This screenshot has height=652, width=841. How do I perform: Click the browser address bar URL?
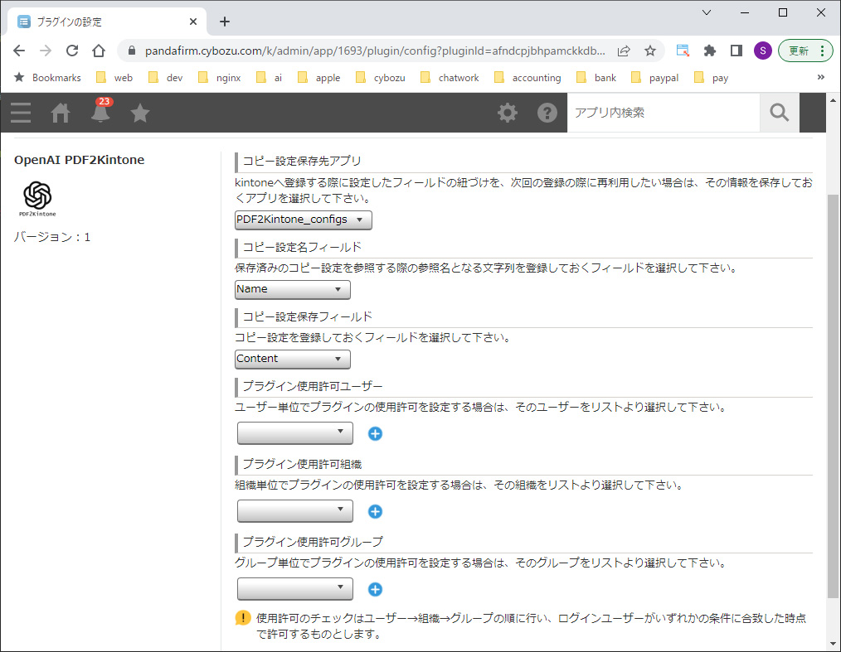coord(374,51)
